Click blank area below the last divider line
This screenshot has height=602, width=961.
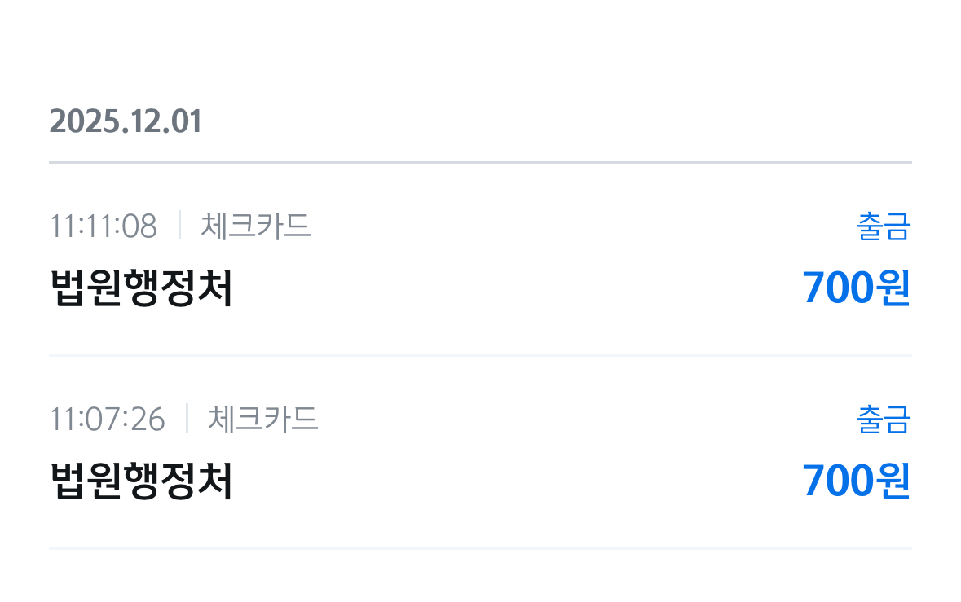(x=480, y=578)
